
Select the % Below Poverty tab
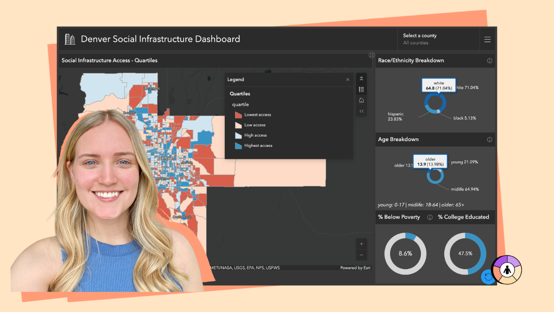(399, 217)
